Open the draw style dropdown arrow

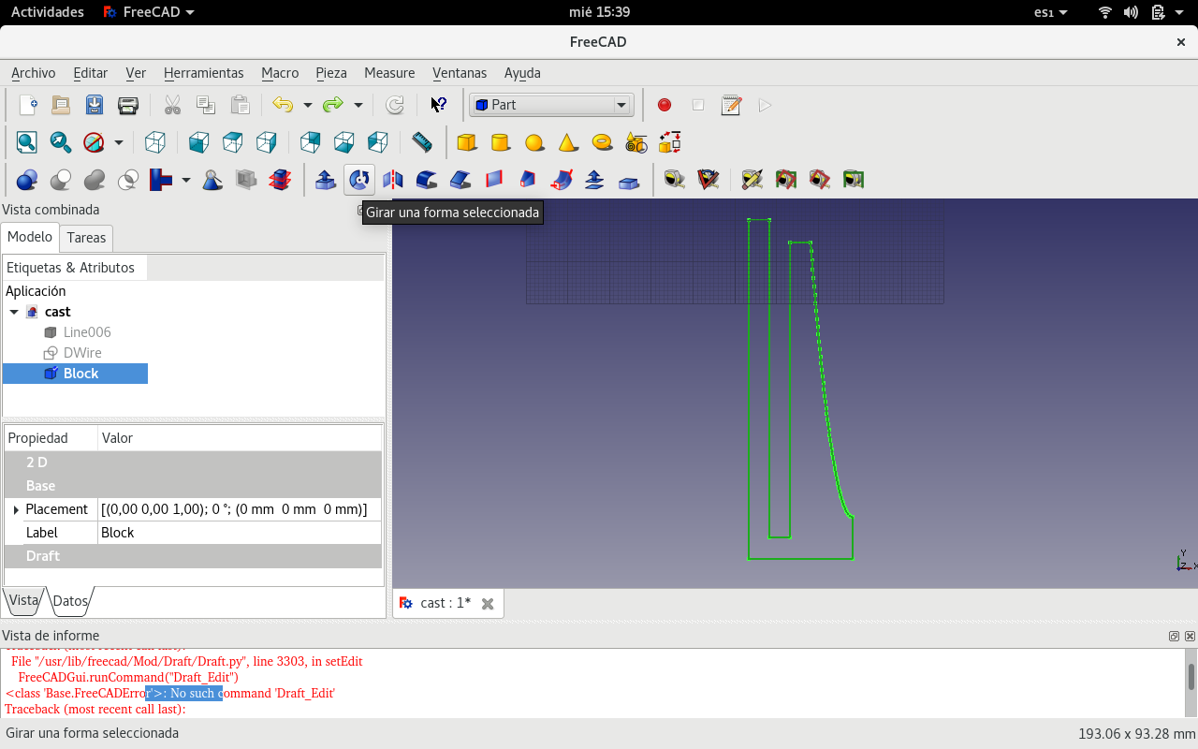tap(119, 142)
